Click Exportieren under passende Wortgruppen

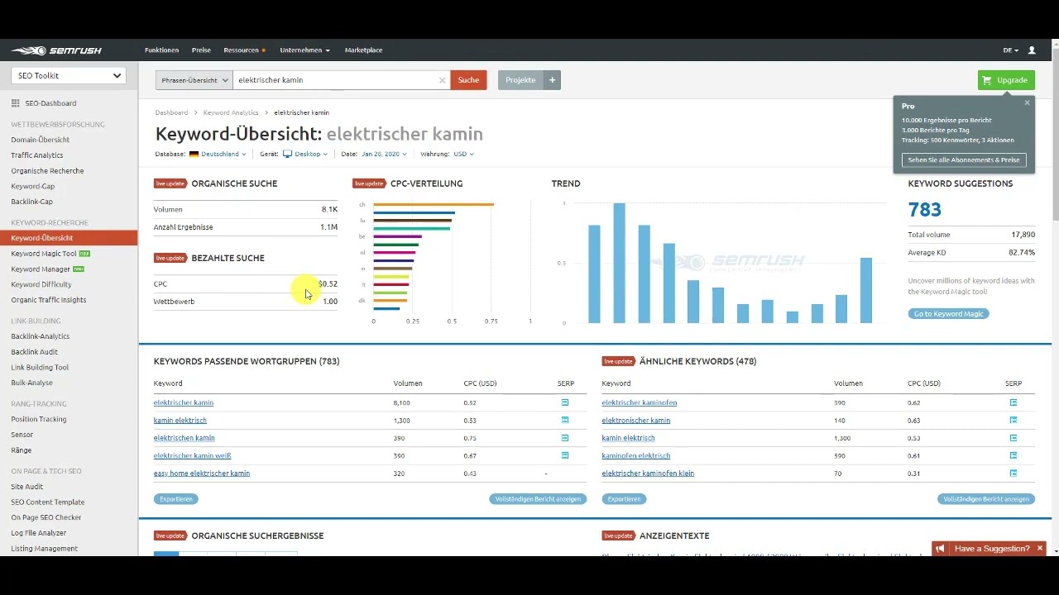[x=175, y=499]
